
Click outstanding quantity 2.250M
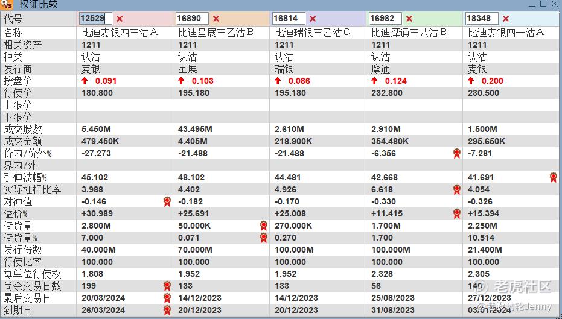click(x=482, y=226)
